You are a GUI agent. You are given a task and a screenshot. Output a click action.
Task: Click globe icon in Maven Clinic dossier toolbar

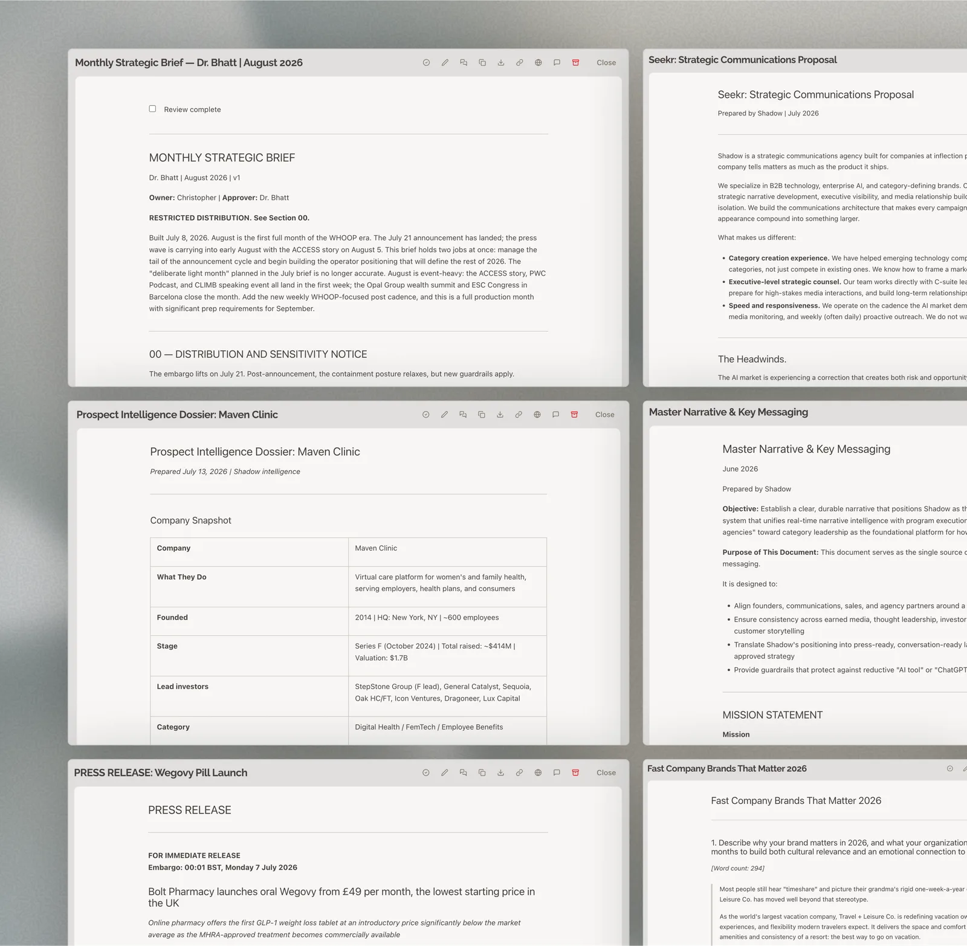pyautogui.click(x=537, y=415)
